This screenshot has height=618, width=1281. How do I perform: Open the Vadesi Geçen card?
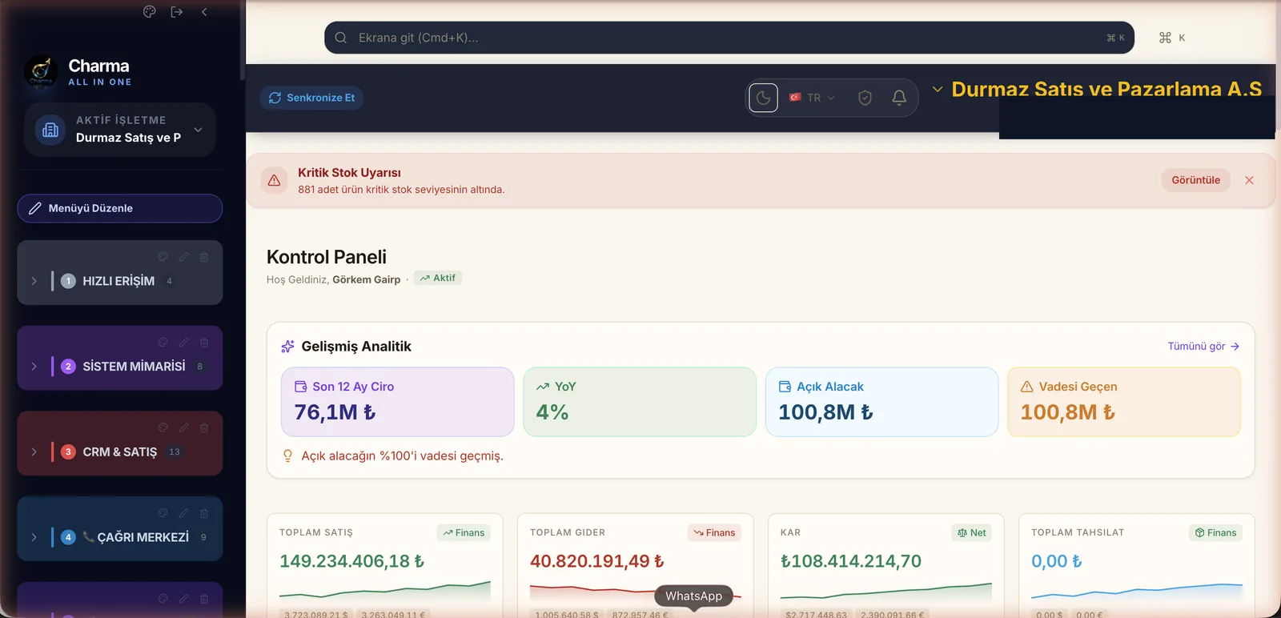pos(1124,402)
